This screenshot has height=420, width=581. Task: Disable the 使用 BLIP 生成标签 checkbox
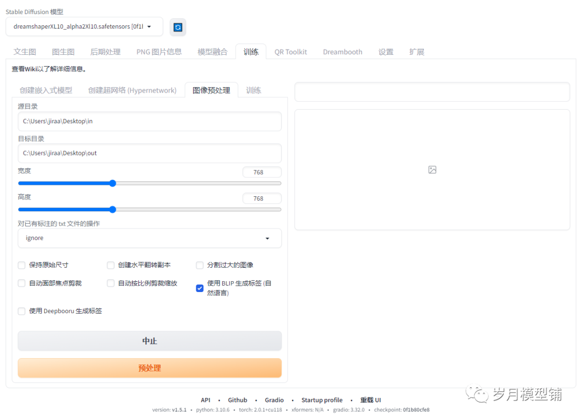point(200,288)
